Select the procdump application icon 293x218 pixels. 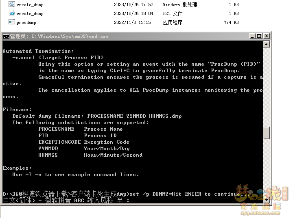pos(11,22)
